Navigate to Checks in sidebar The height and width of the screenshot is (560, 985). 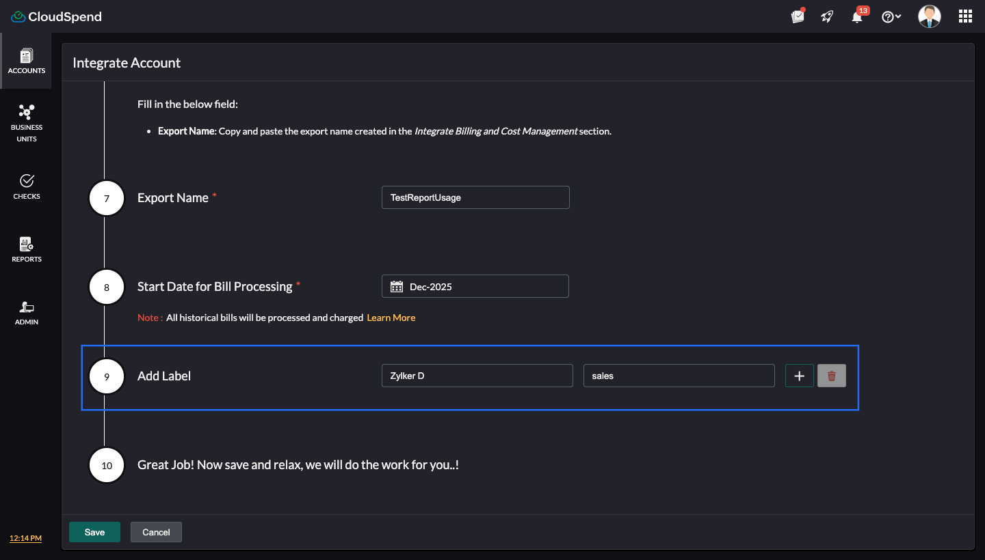[x=27, y=186]
